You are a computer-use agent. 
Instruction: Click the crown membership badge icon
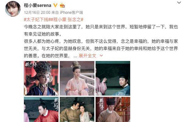tap(62, 5)
